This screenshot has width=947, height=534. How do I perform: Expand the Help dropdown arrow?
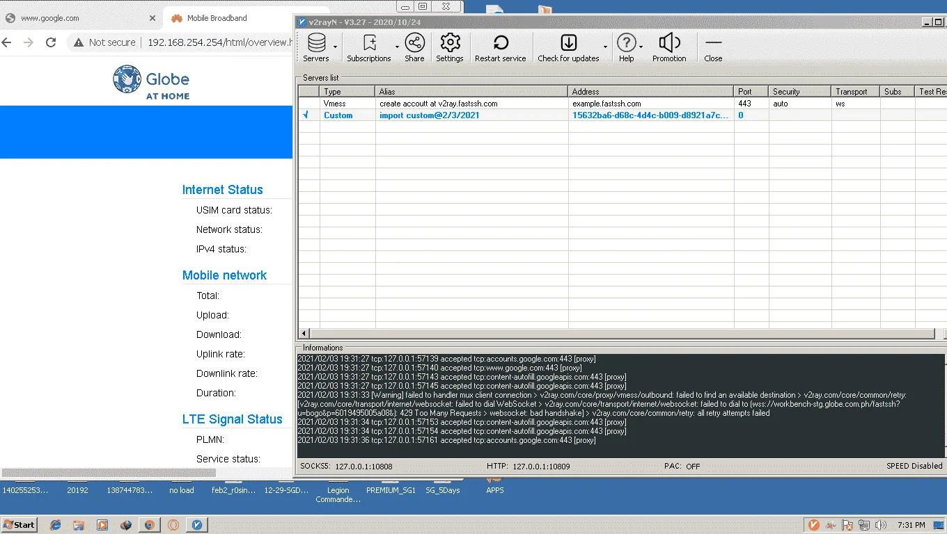(641, 47)
